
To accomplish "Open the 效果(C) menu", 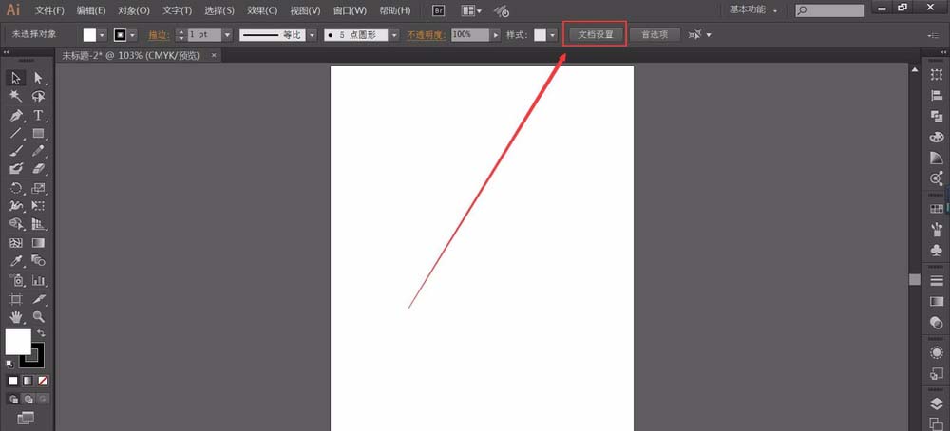I will coord(262,10).
